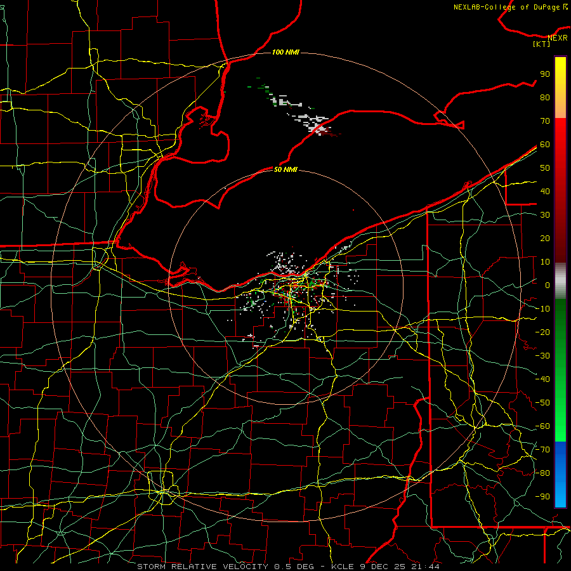
Task: Click the -30 scale value
Action: [x=542, y=356]
